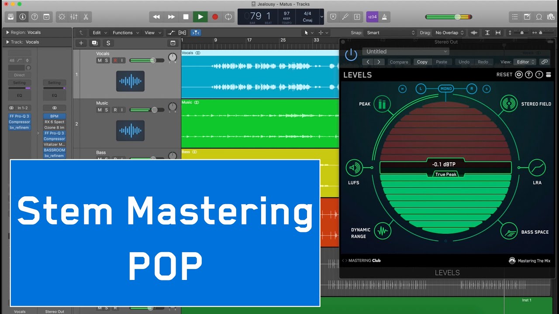Open the Functions menu
The width and height of the screenshot is (559, 314).
click(126, 33)
